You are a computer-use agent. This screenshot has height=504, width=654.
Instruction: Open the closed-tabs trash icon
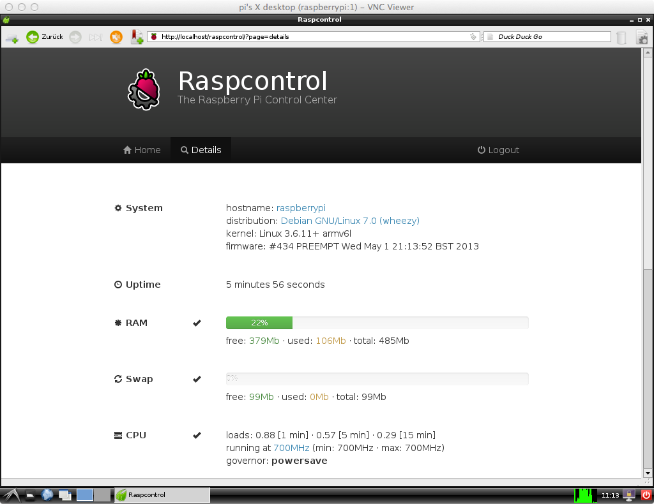[x=621, y=37]
